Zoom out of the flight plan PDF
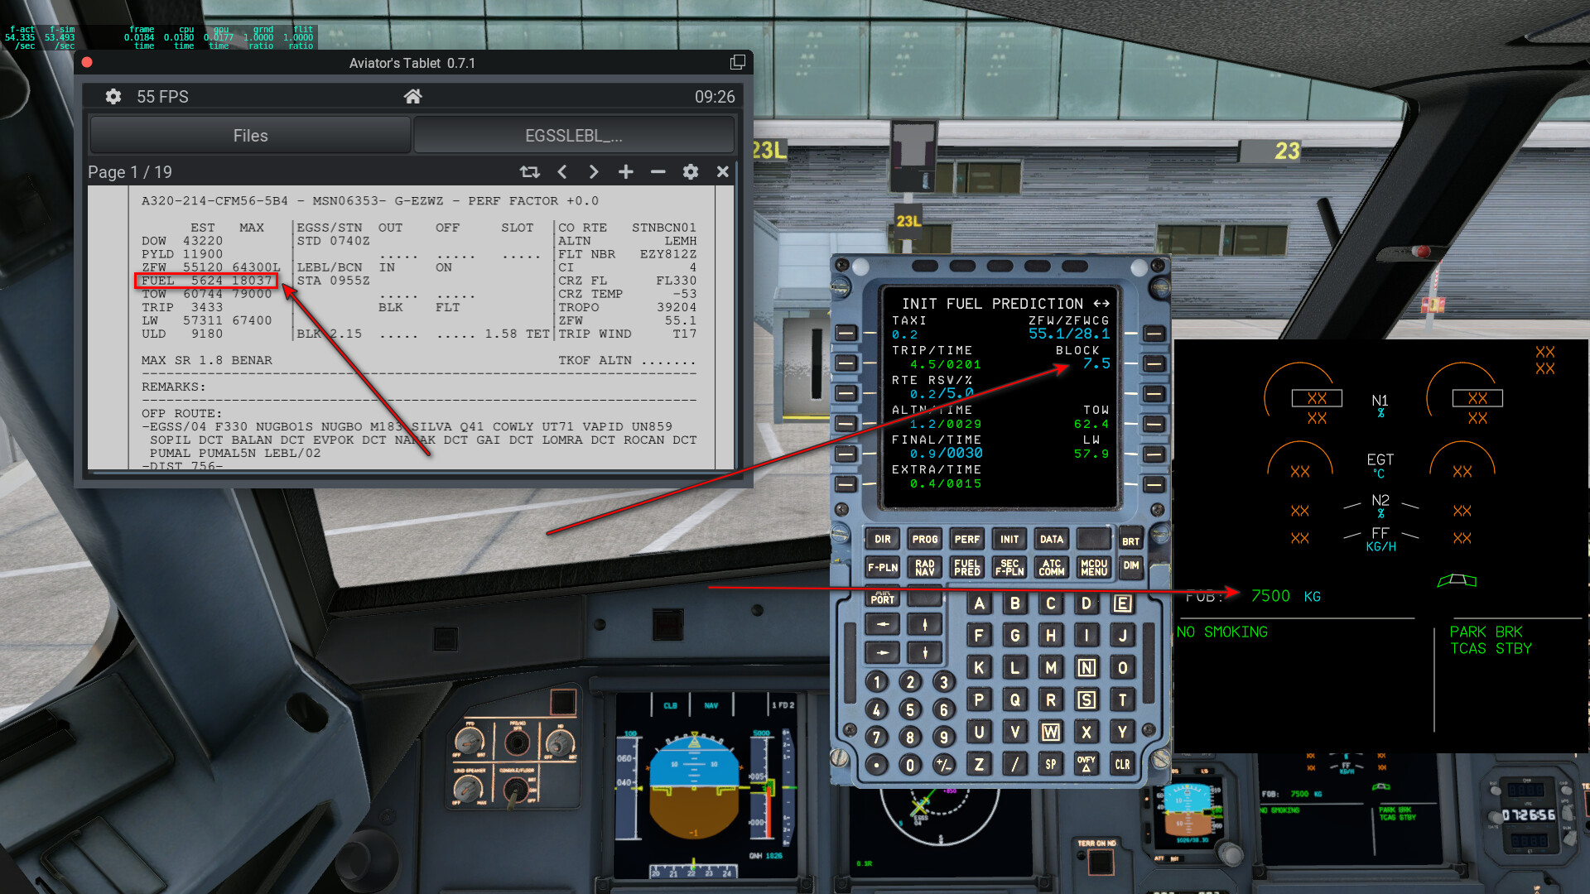The height and width of the screenshot is (894, 1590). (658, 172)
